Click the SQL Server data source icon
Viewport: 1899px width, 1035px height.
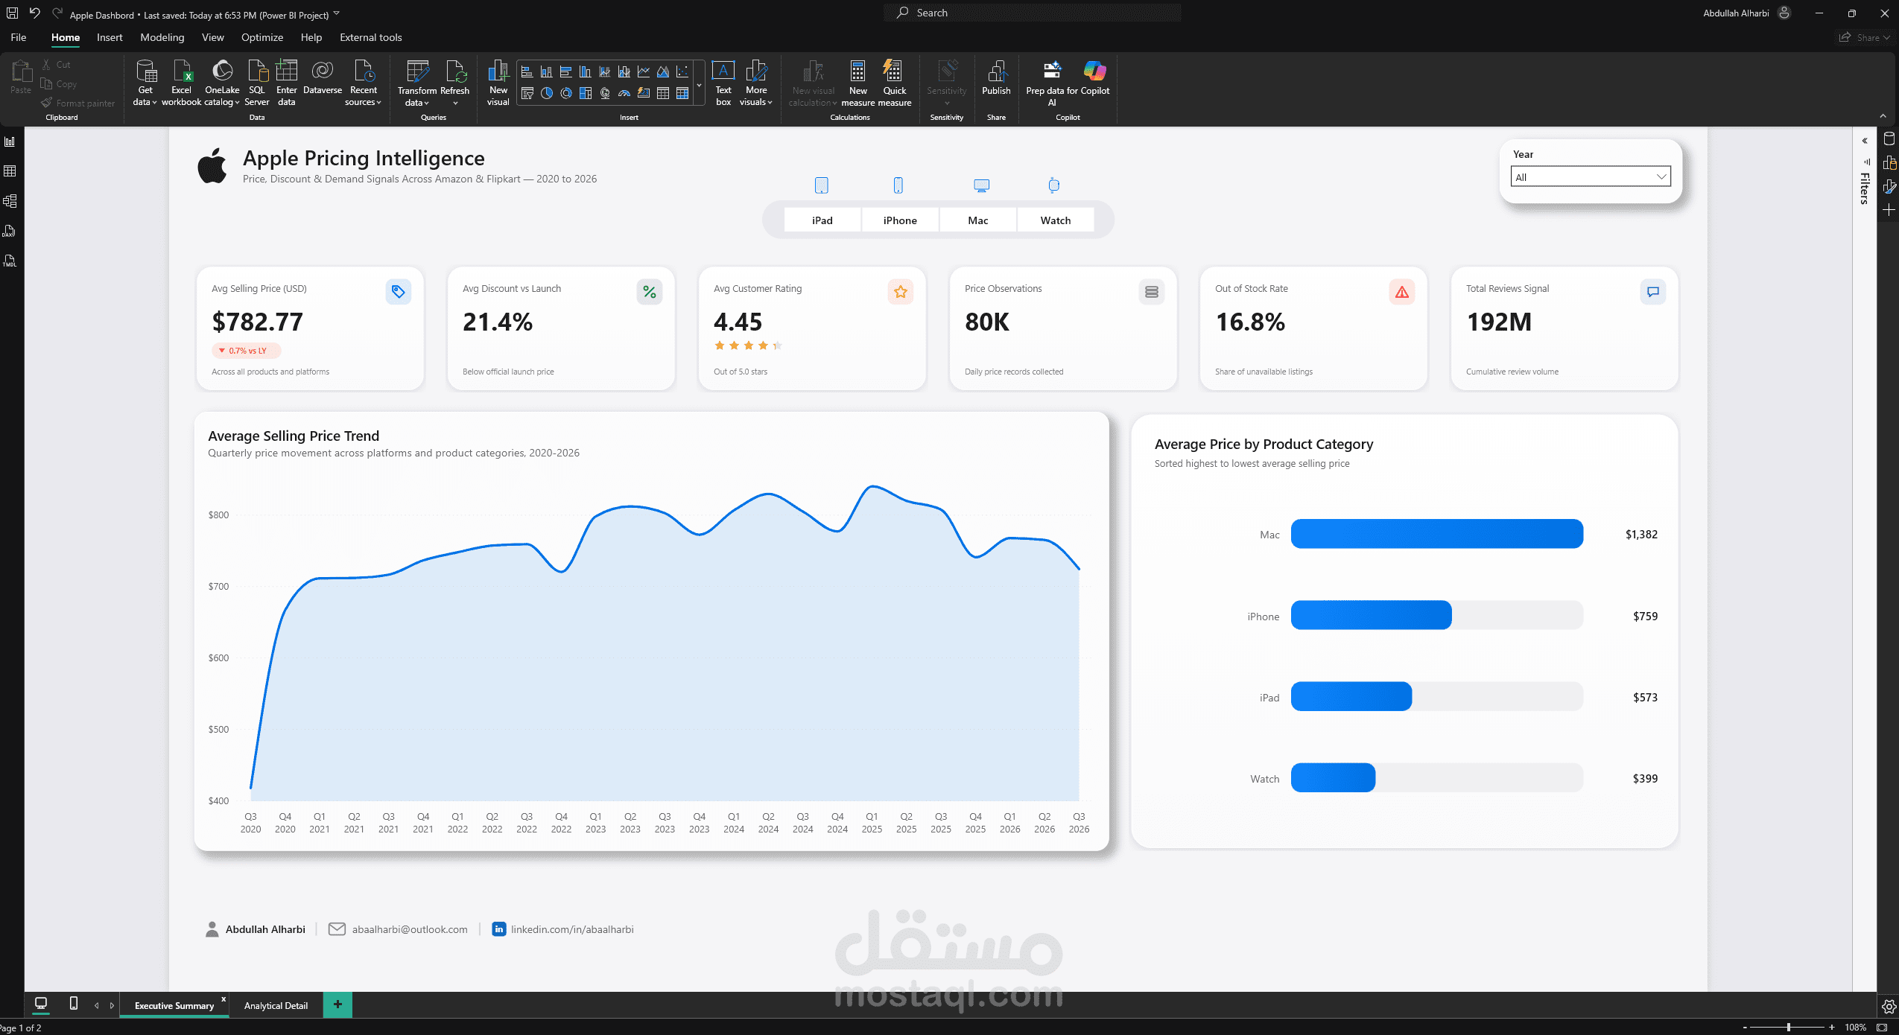tap(256, 82)
